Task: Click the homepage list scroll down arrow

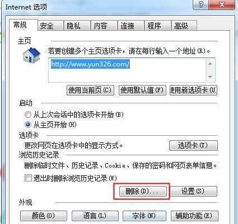Action: (210, 77)
